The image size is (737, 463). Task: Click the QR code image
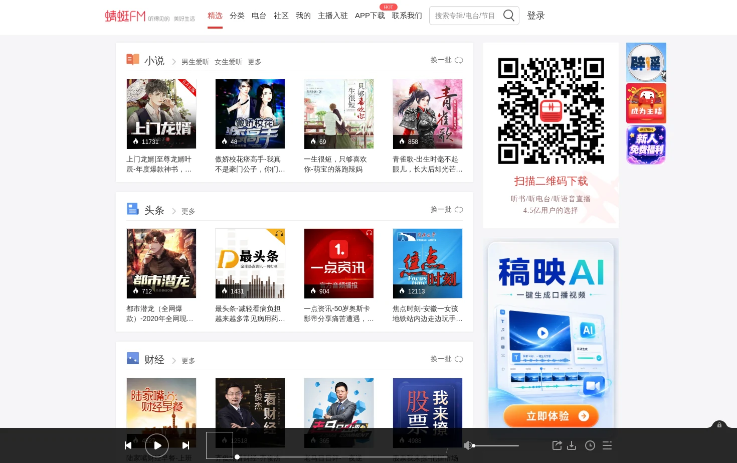click(551, 111)
